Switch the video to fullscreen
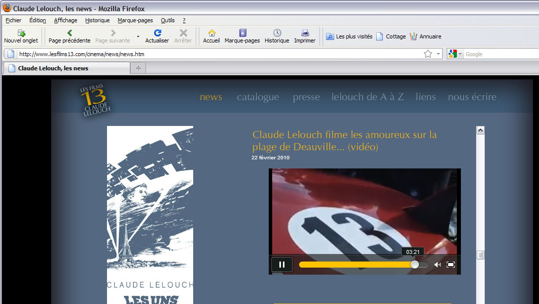This screenshot has width=539, height=304. [x=451, y=265]
